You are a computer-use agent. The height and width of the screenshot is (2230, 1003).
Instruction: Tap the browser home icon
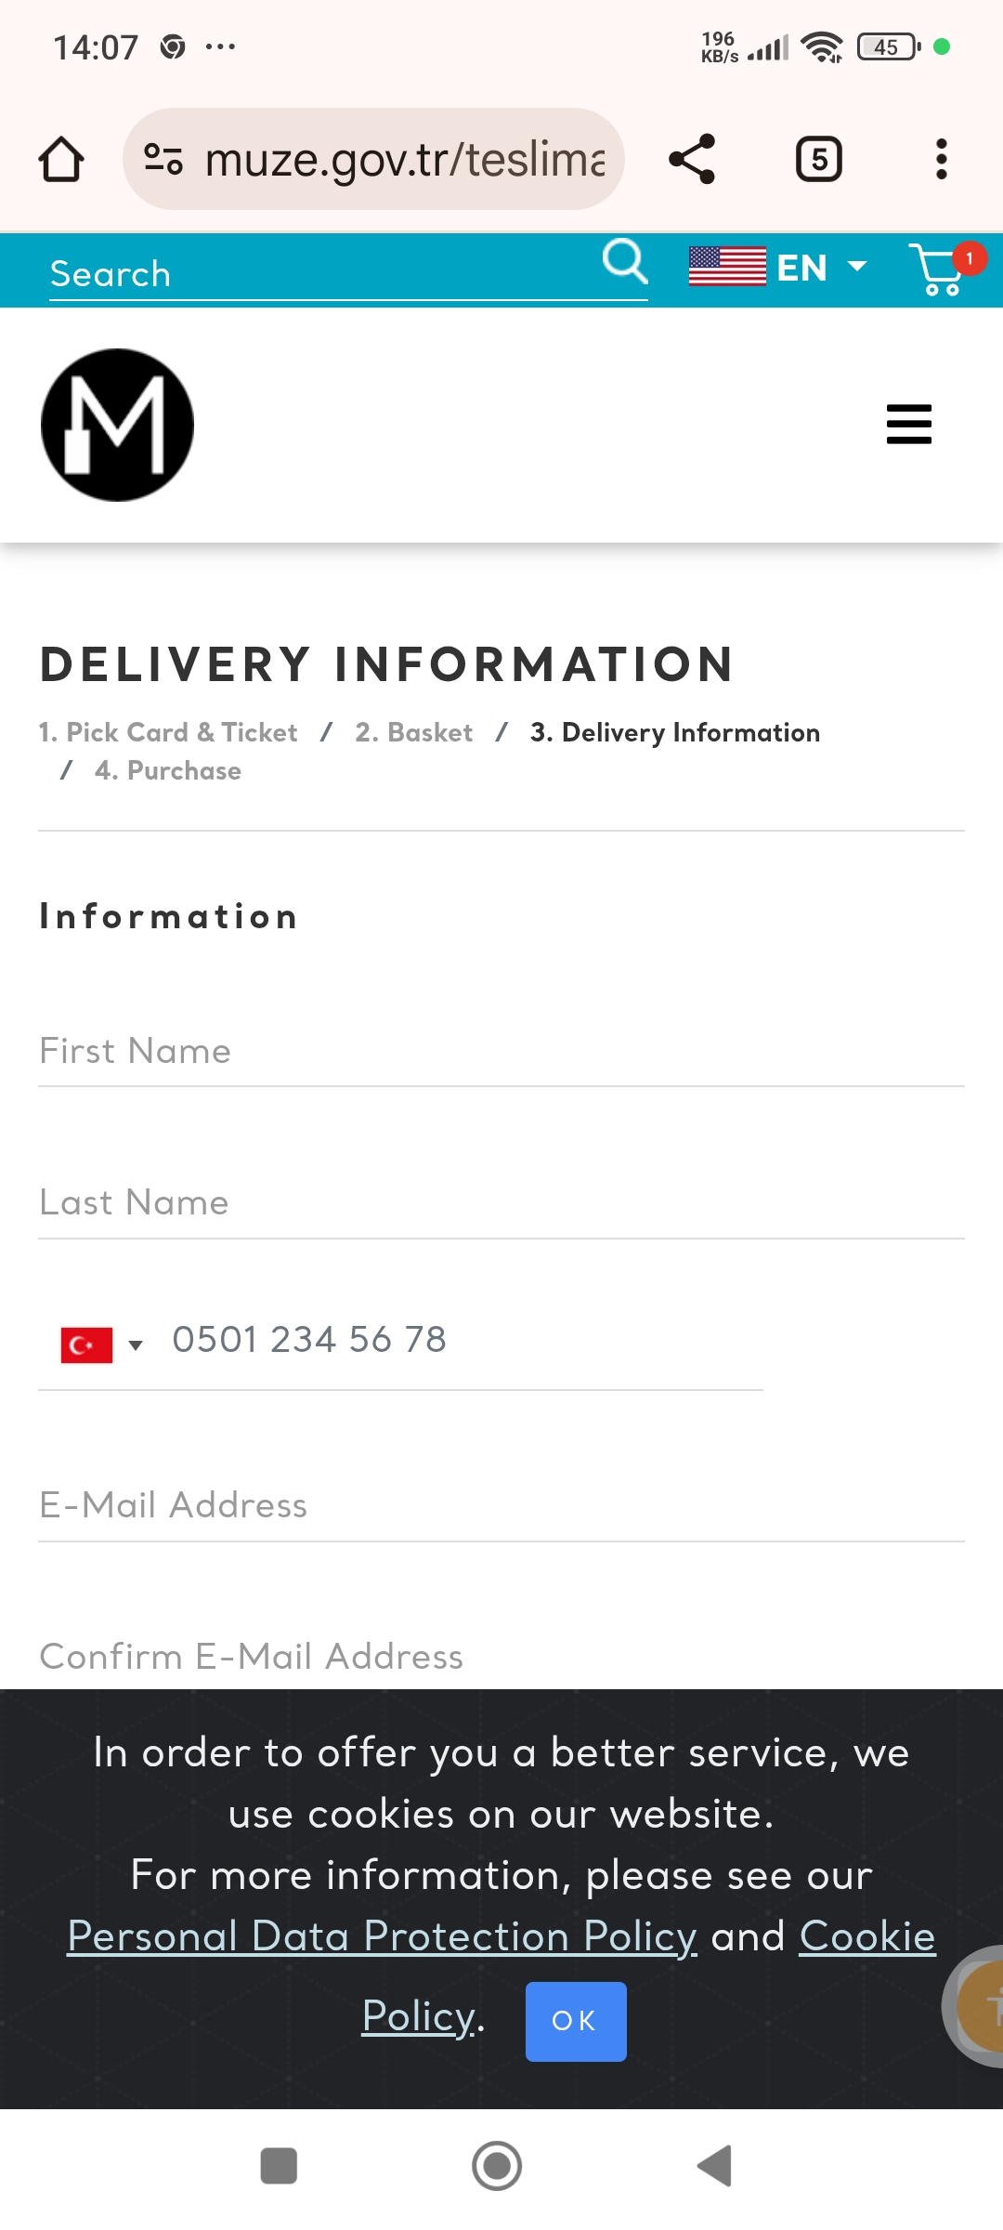(61, 159)
